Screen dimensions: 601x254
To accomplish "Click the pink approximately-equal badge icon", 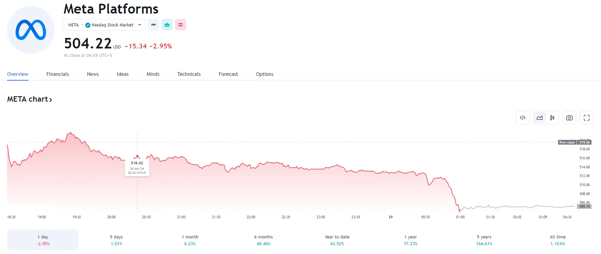I will (180, 25).
